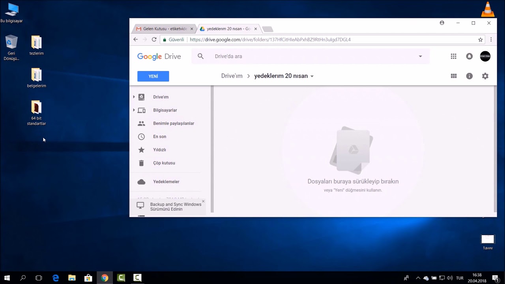Viewport: 505px width, 284px height.
Task: Open taskbar search magnifier
Action: click(x=23, y=278)
